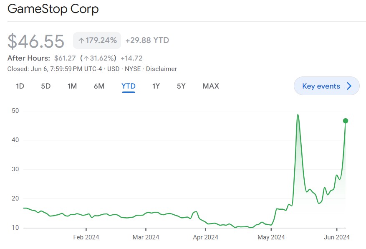Click the Apr 2024 axis label
Image resolution: width=366 pixels, height=249 pixels.
click(205, 237)
